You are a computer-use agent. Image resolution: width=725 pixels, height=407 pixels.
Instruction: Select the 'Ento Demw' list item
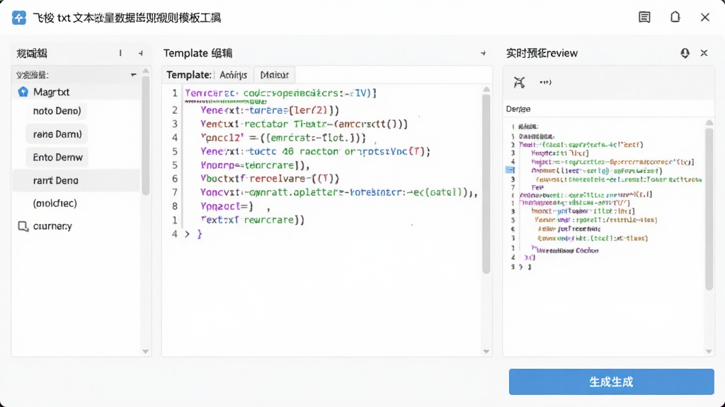(x=58, y=158)
